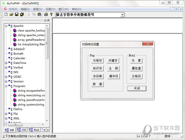This screenshot has height=140, width=185.
Task: Switch to the PHP tab
Action: coord(10,130)
